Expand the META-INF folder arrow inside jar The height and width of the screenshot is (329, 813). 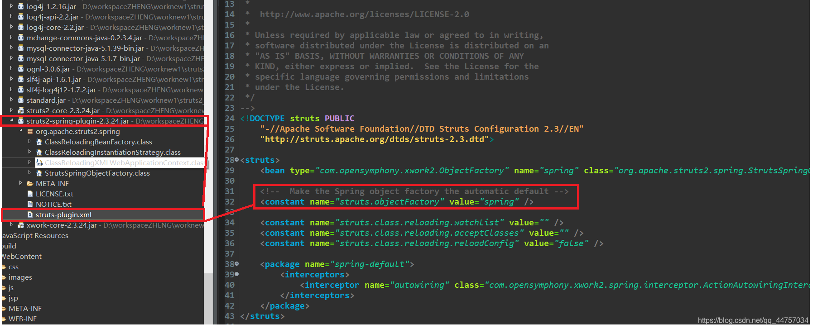point(20,183)
